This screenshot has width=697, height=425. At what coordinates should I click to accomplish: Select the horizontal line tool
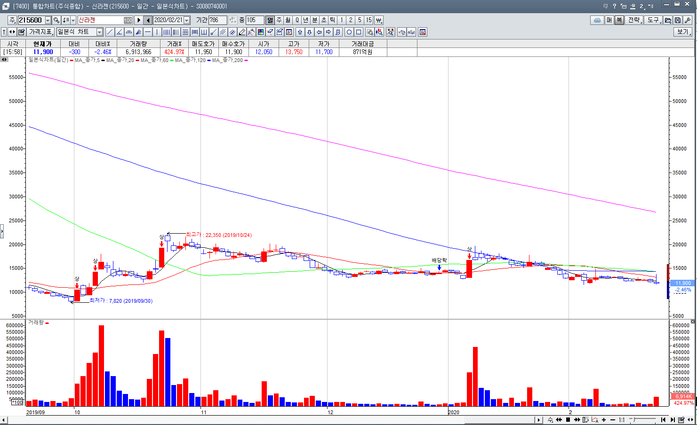click(148, 32)
